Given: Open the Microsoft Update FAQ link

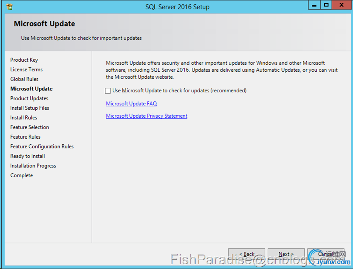Looking at the screenshot, I should tap(131, 104).
